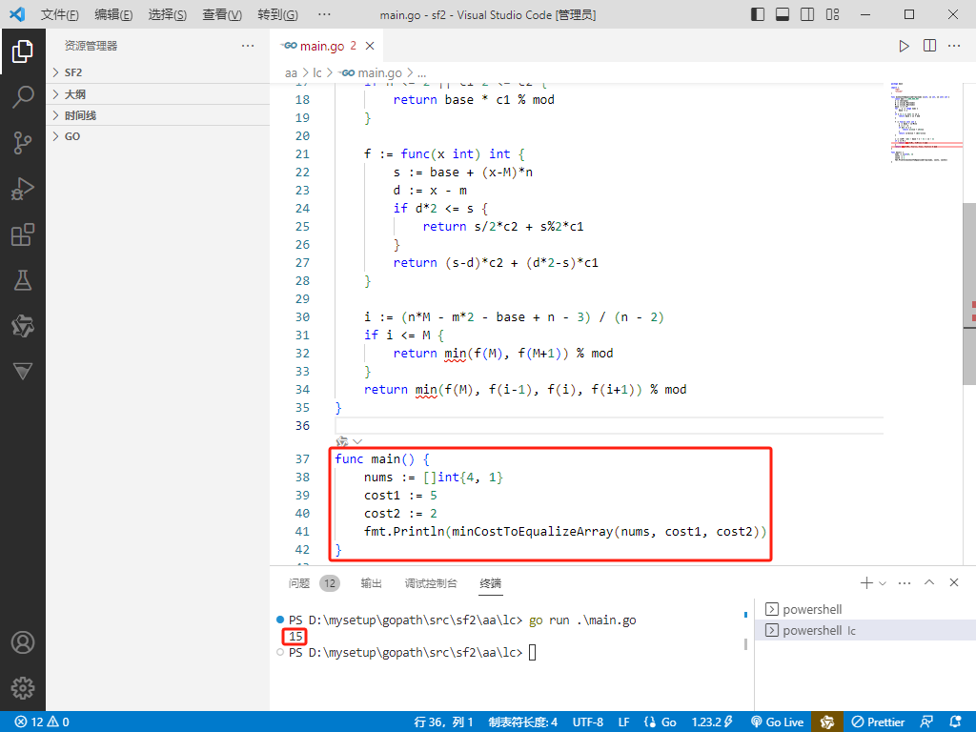Toggle bottom panel layout icon
This screenshot has height=732, width=976.
click(x=783, y=13)
